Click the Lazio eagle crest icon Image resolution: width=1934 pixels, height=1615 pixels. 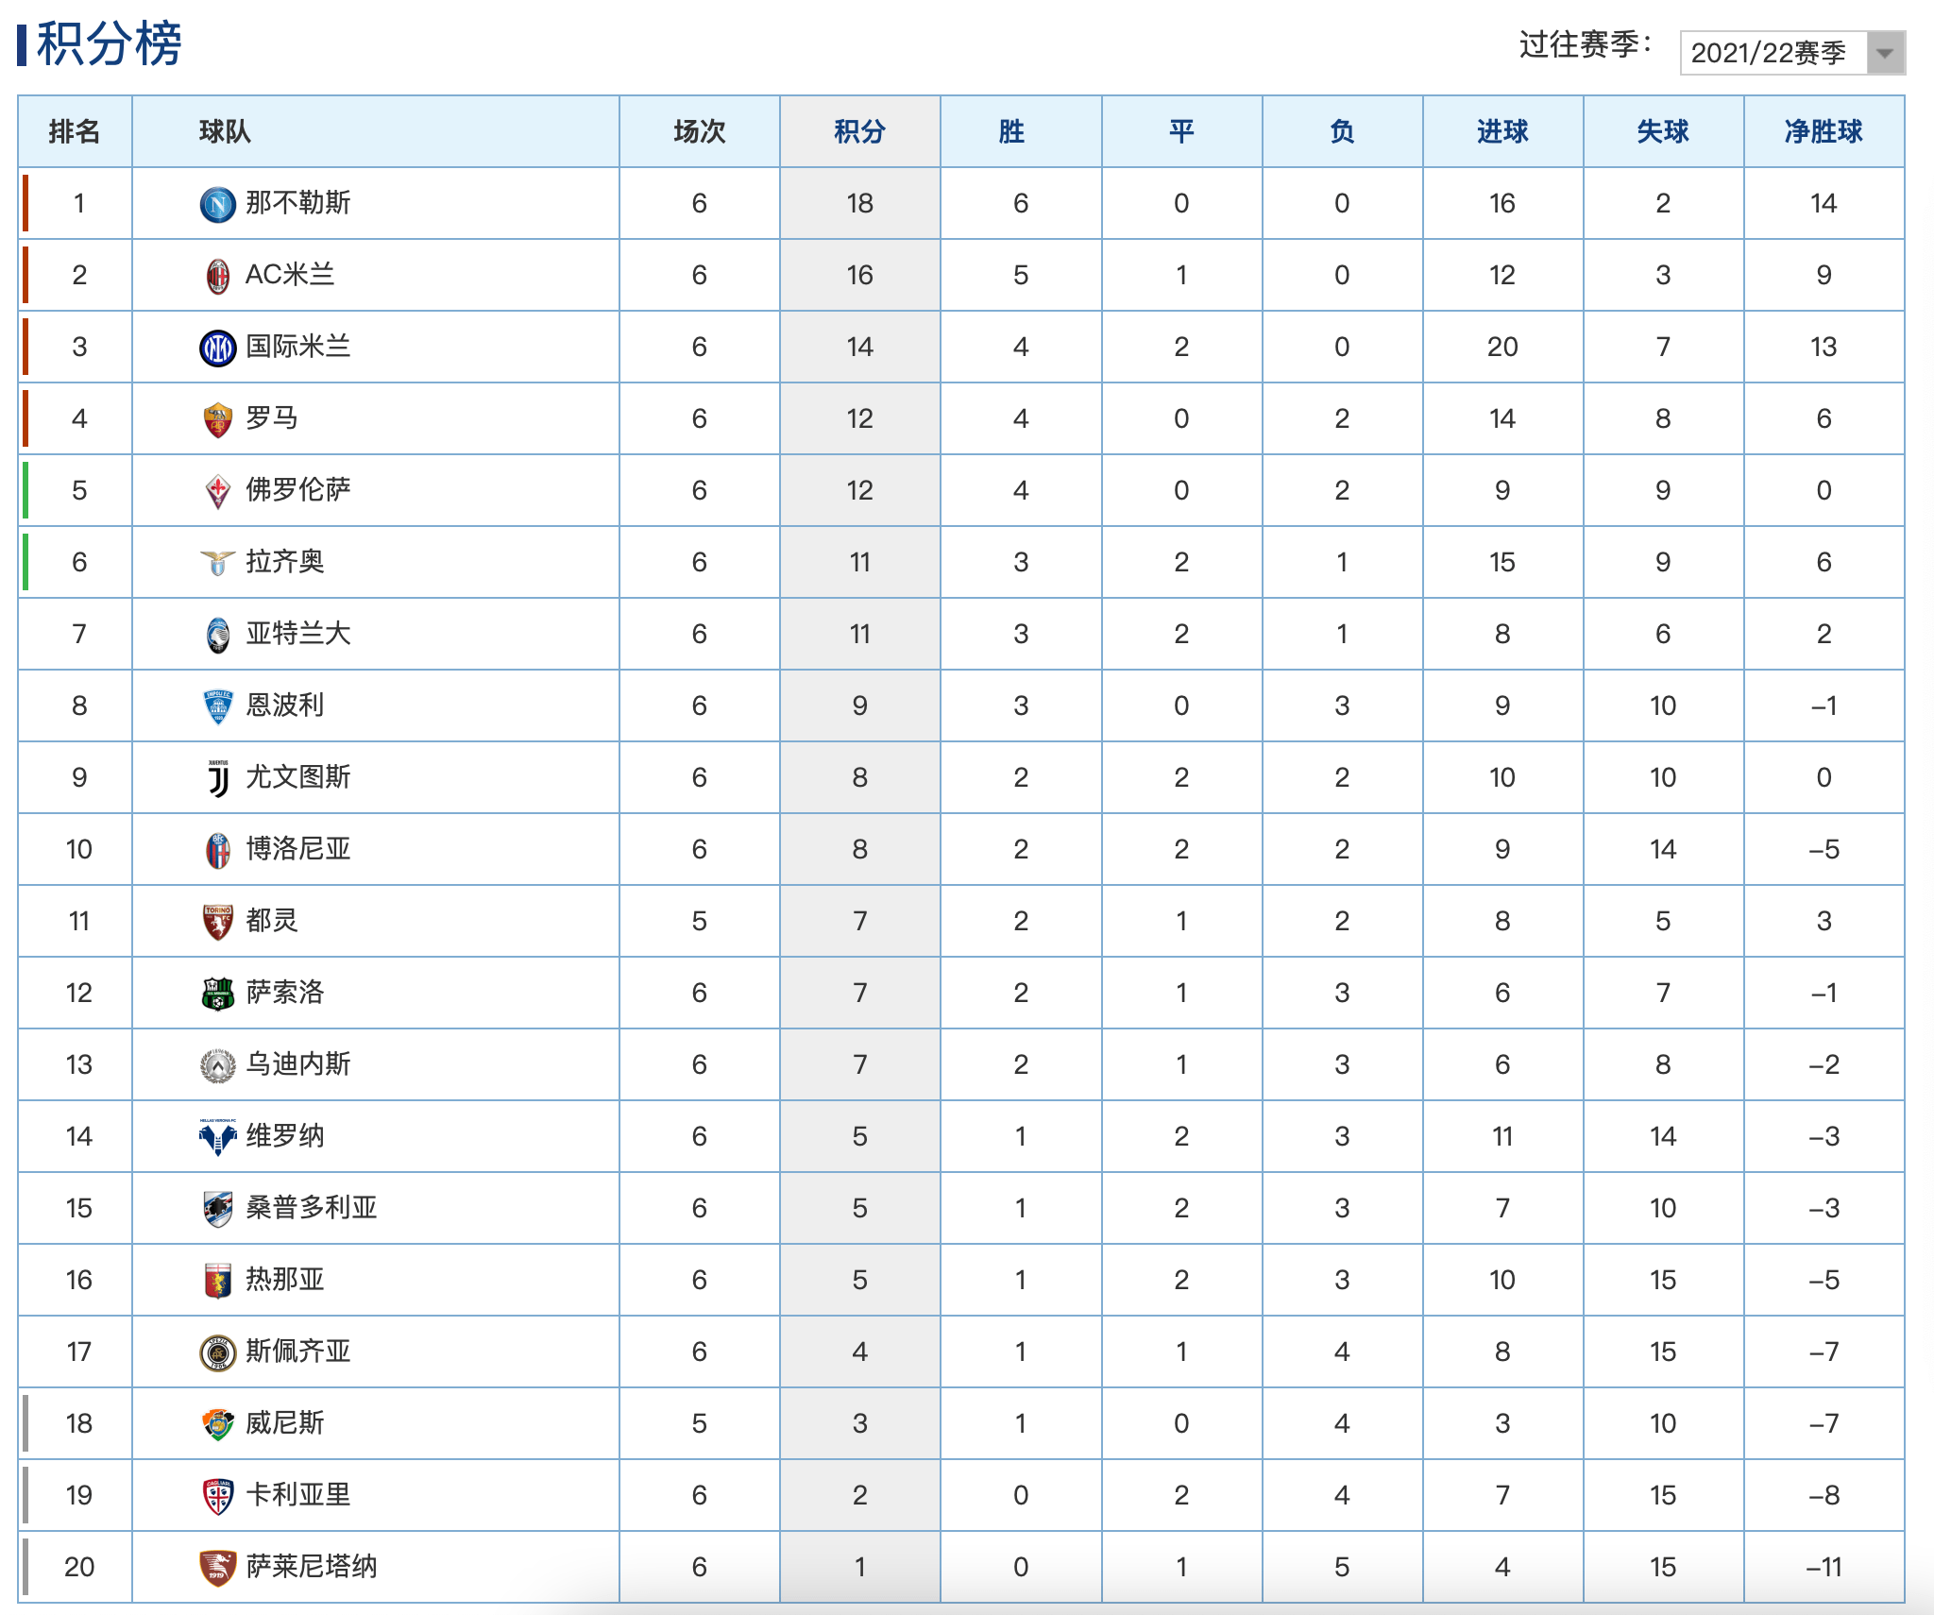point(218,563)
